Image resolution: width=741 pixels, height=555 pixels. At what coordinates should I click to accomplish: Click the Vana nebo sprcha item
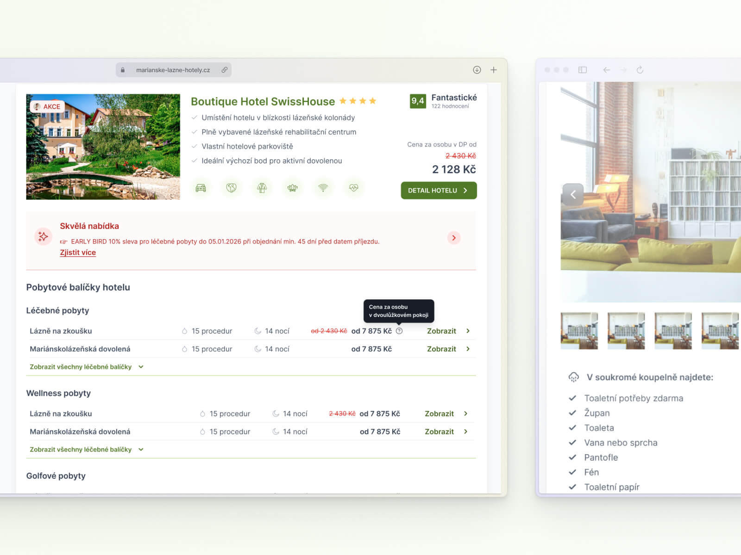tap(621, 443)
